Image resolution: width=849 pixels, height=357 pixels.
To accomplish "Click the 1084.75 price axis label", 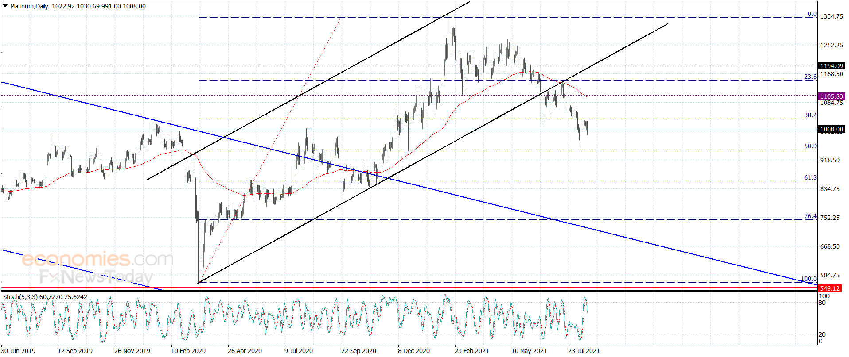I will 832,103.
